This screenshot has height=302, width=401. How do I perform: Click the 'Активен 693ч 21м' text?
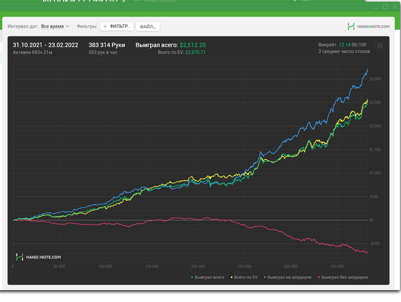click(x=33, y=52)
